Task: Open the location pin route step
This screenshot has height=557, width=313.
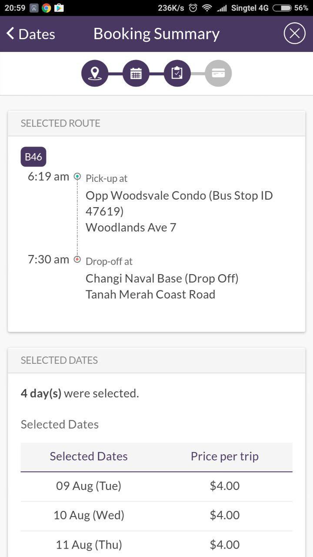Action: click(x=95, y=73)
